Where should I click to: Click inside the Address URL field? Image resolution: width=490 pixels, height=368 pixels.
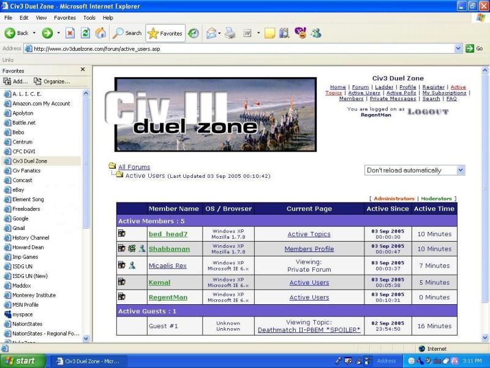239,48
